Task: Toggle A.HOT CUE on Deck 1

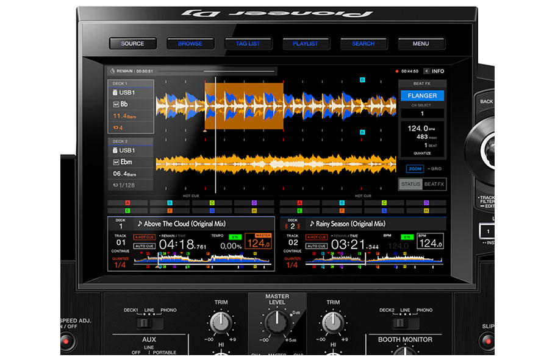Action: (x=145, y=237)
